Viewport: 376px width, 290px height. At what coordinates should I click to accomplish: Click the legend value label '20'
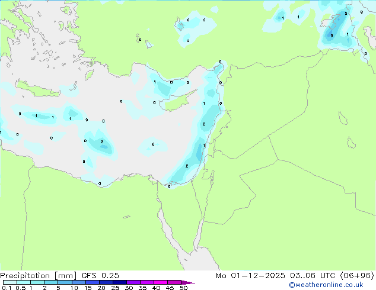pyautogui.click(x=101, y=288)
